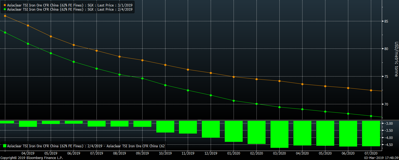This screenshot has height=160, width=399.
Task: Select the 3/1/2019 Last Price legend label
Action: coord(70,5)
